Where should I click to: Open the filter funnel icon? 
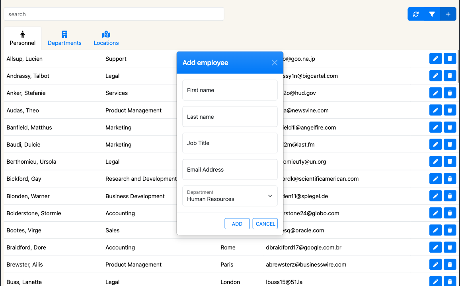click(x=432, y=14)
